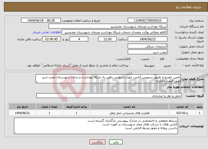Click the شماره نیاز field 1104092739000010
This screenshot has width=208, height=149.
pyautogui.click(x=148, y=20)
